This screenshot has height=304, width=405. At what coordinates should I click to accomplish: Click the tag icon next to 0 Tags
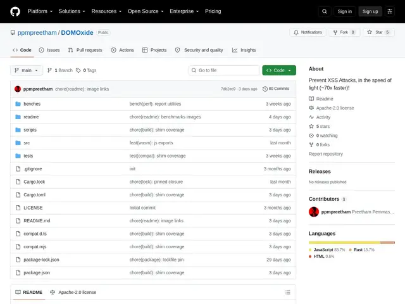(78, 70)
